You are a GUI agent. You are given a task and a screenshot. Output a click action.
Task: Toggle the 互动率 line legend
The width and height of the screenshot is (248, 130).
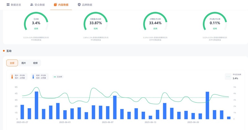coord(58,76)
